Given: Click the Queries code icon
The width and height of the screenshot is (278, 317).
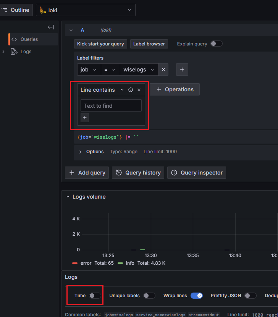Looking at the screenshot, I should click(14, 39).
